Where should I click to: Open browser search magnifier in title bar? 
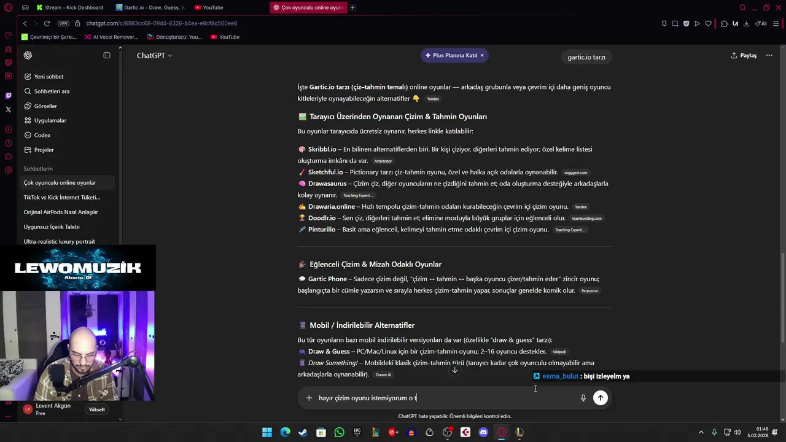pos(742,7)
